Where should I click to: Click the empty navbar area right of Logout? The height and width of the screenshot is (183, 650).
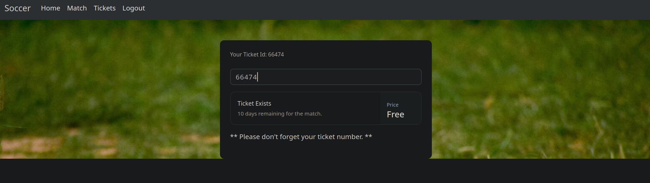click(x=392, y=9)
